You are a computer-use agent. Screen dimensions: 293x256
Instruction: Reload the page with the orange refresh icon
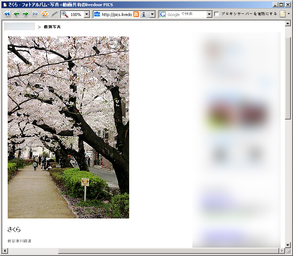(x=45, y=14)
